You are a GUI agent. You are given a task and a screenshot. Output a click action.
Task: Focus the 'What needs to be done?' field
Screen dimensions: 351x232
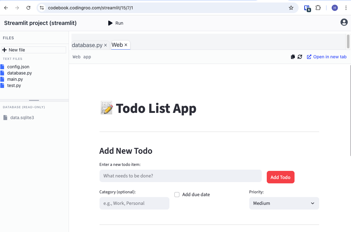(180, 176)
